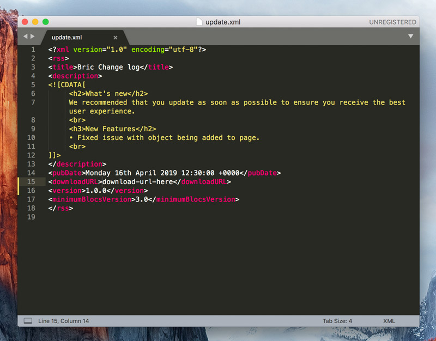Click the green zoom window button
Screen dimensions: 436x341
click(x=46, y=22)
